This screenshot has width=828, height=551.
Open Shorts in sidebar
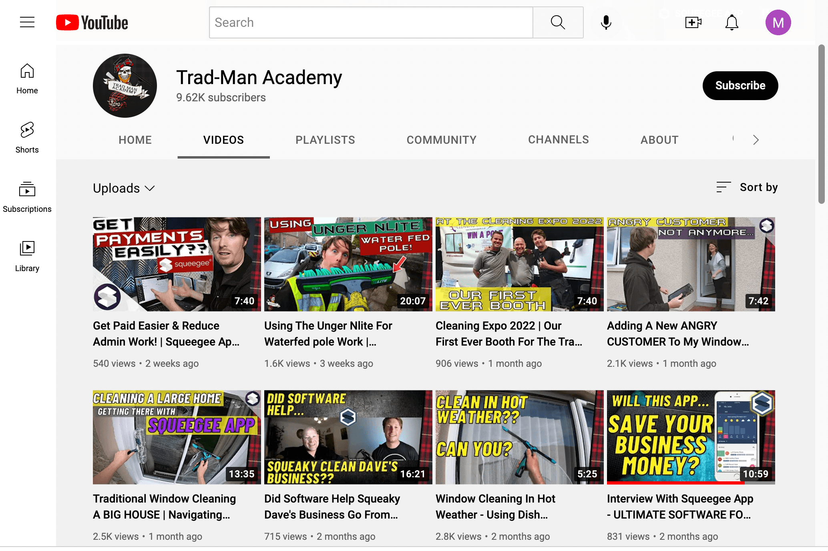click(x=27, y=138)
